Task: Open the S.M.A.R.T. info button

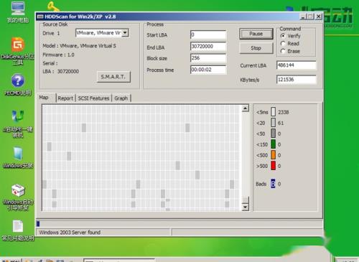Action: pyautogui.click(x=113, y=77)
